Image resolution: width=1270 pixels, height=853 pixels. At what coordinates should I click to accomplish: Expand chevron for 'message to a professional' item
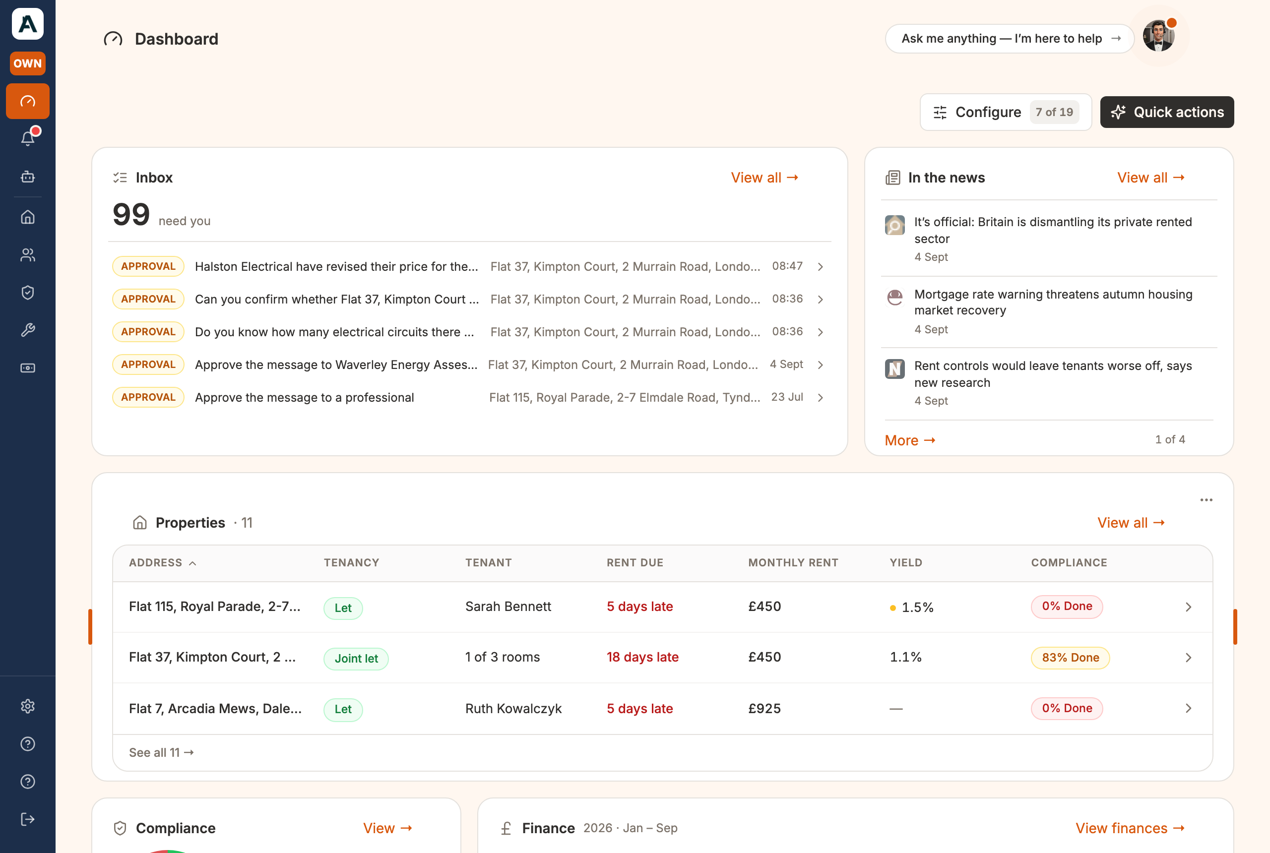coord(821,398)
